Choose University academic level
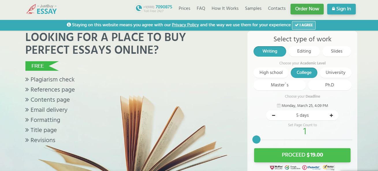Viewport: 378px width, 171px height. pos(336,73)
